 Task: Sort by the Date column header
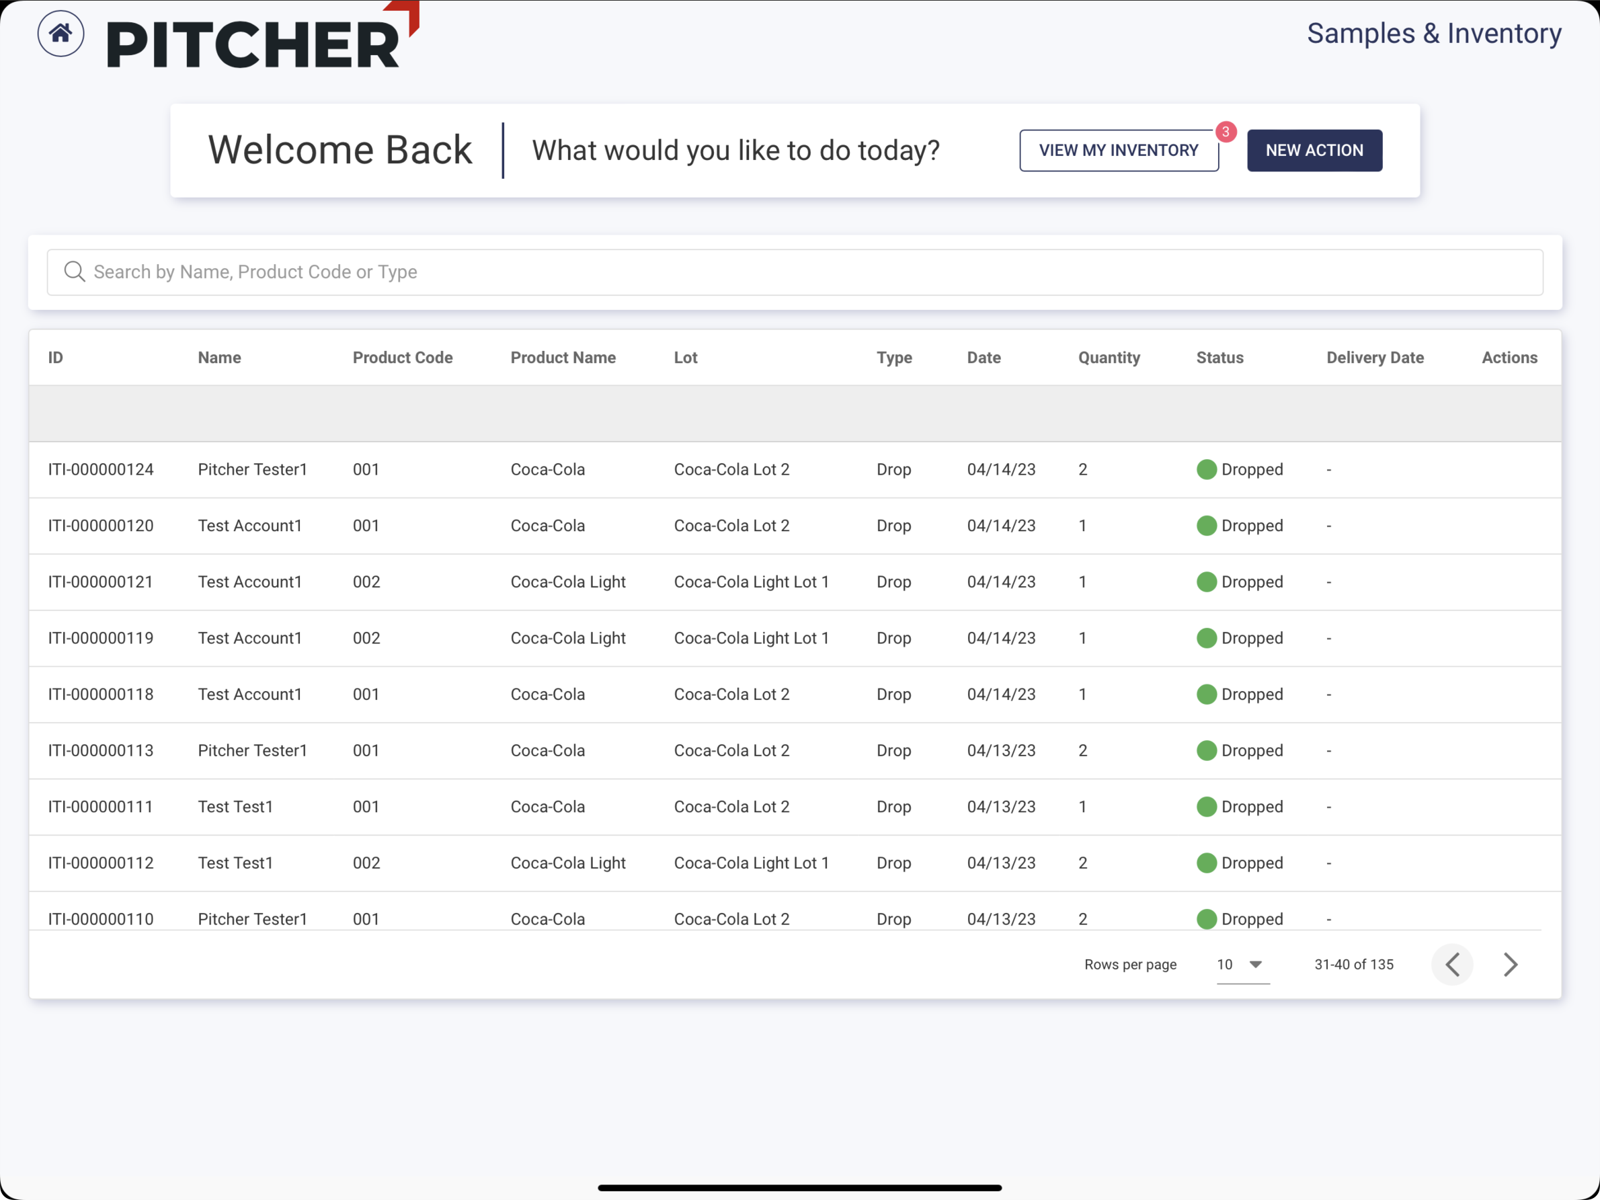984,358
